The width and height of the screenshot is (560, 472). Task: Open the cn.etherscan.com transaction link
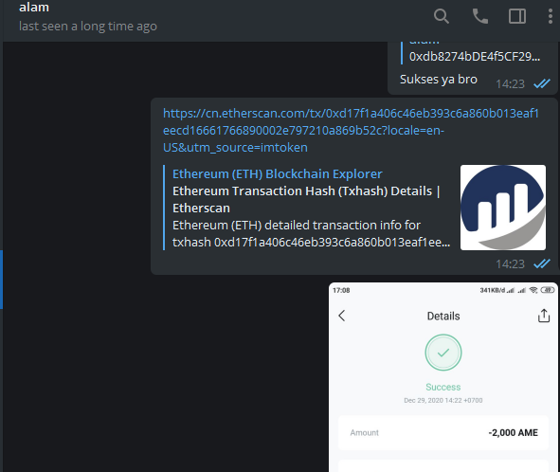(x=351, y=131)
